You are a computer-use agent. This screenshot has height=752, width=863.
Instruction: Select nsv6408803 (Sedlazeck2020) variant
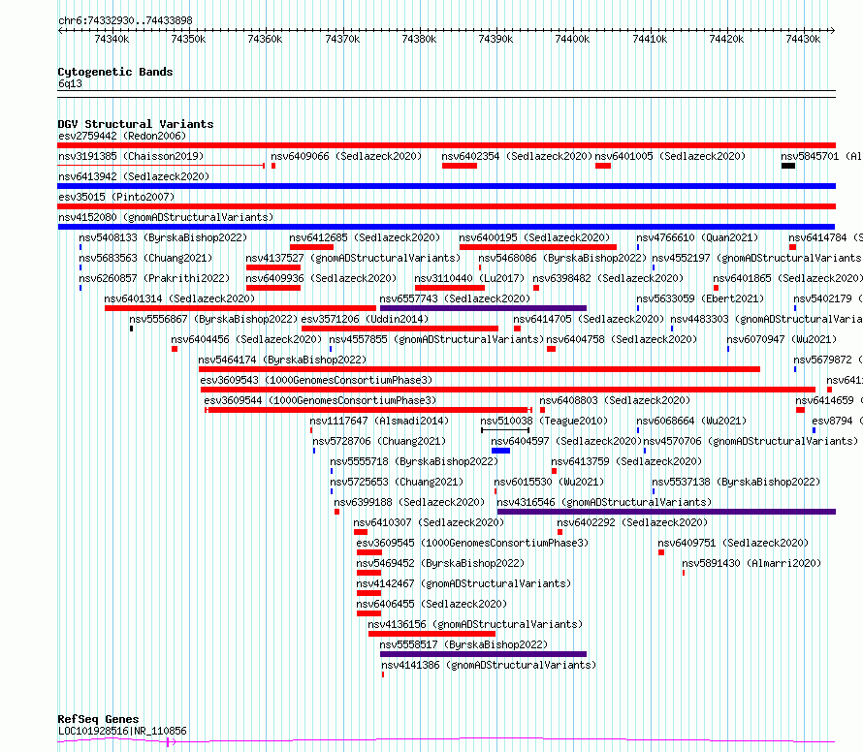tap(615, 400)
